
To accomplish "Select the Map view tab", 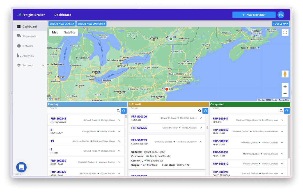I will pos(55,32).
